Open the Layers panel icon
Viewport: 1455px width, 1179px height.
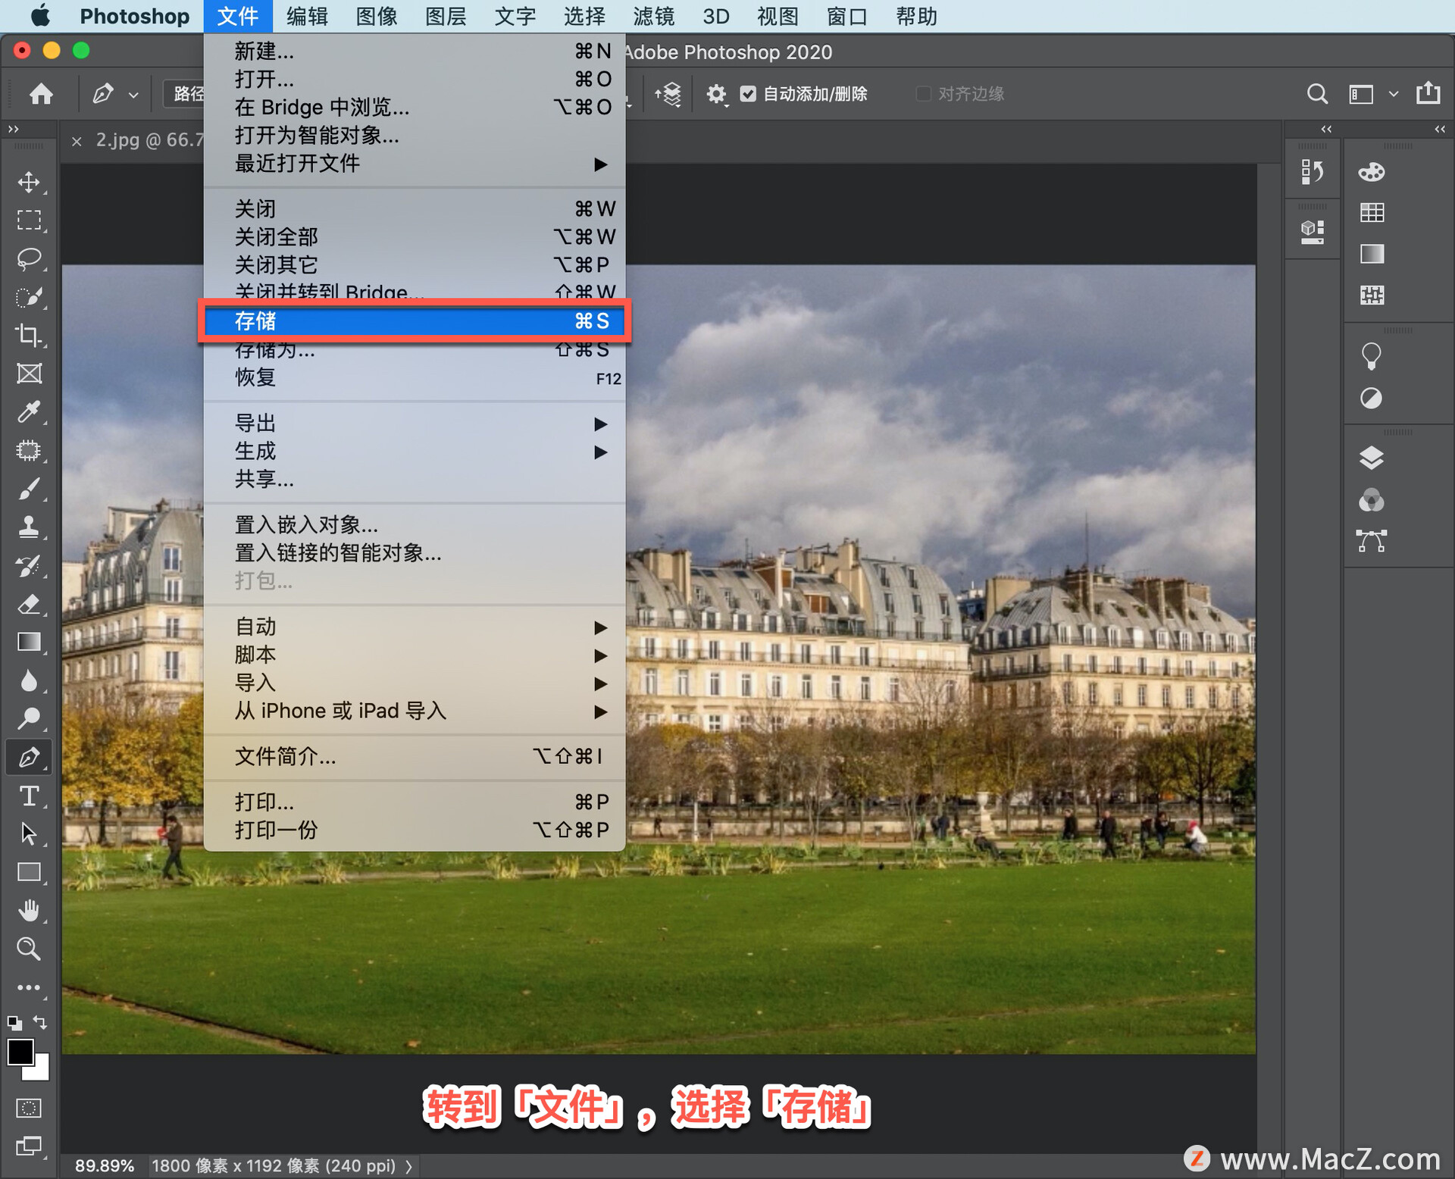pyautogui.click(x=1371, y=458)
